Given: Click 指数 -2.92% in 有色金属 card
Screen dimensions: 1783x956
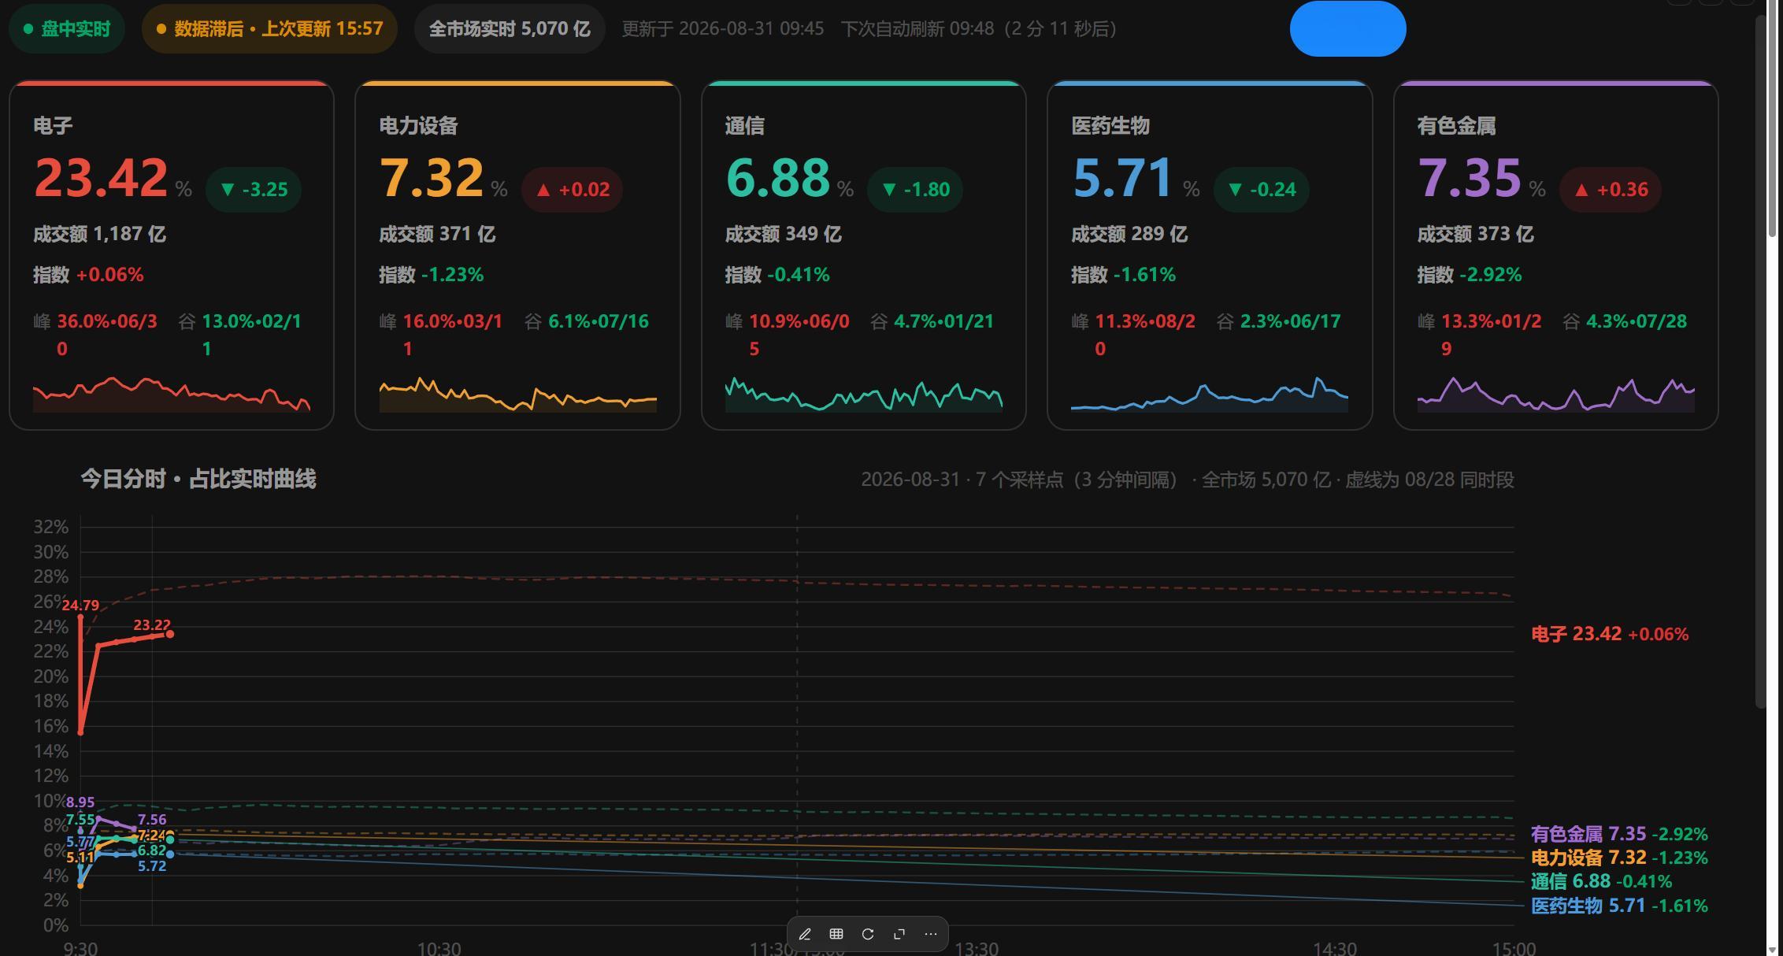Looking at the screenshot, I should pyautogui.click(x=1470, y=275).
